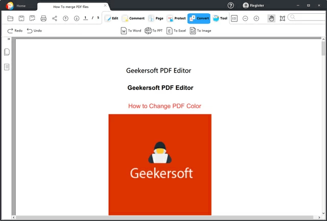The image size is (327, 221).
Task: Open the Help question mark icon
Action: pyautogui.click(x=231, y=5)
